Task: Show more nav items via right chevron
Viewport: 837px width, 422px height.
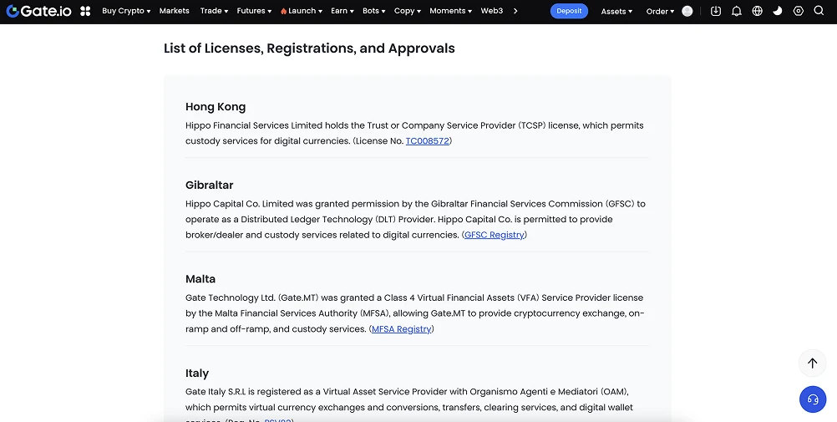Action: (x=515, y=11)
